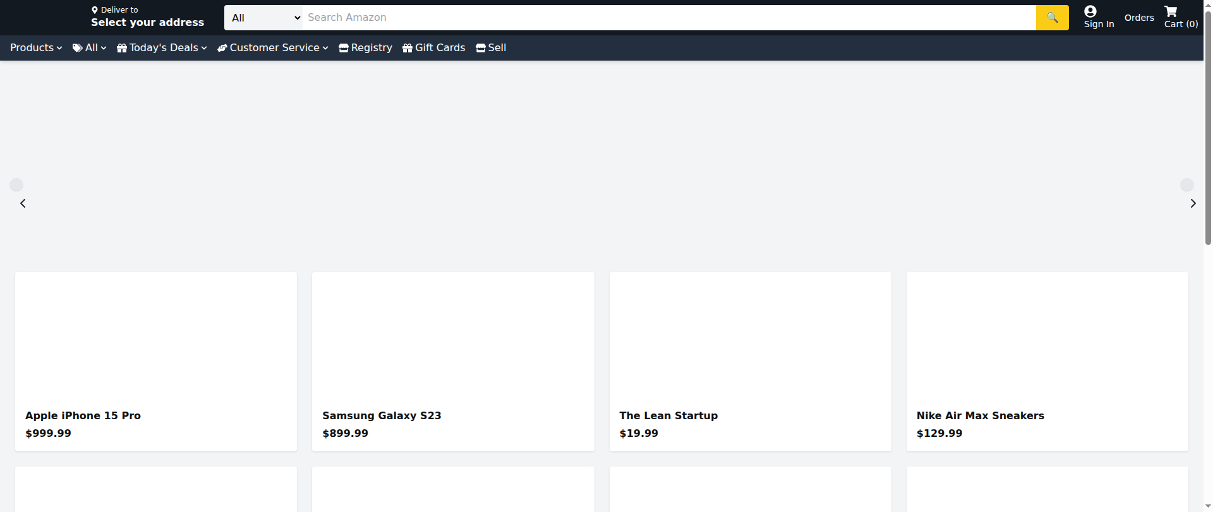The height and width of the screenshot is (512, 1213).
Task: Click the Sign In user icon
Action: [1090, 11]
